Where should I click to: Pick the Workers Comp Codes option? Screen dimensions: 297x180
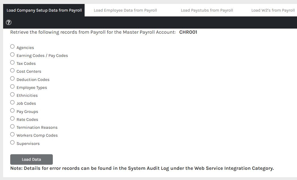pos(12,134)
